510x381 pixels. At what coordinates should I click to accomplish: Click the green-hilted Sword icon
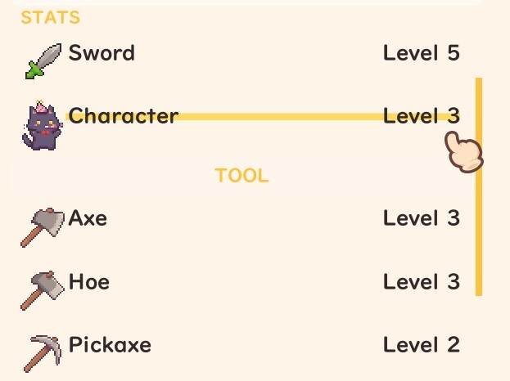point(44,61)
